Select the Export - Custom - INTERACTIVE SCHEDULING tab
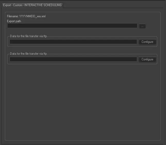Screen dimensions: 166x145 pos(32,5)
